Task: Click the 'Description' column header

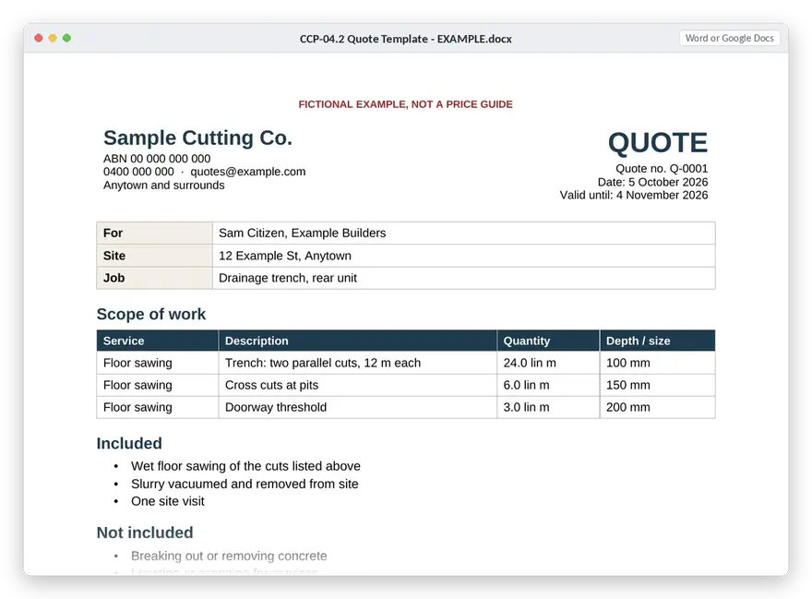Action: [357, 341]
